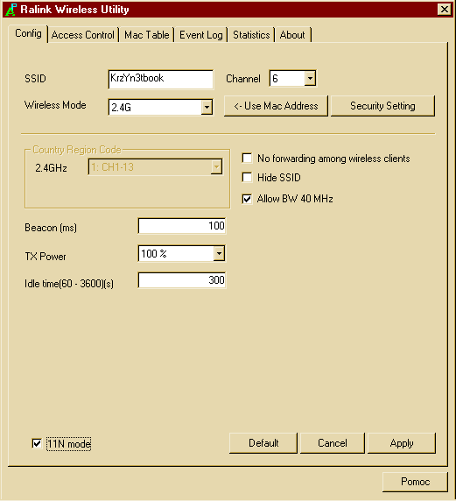Screen dimensions: 456x501
Task: Click the Country Region Code group title
Action: pos(77,150)
